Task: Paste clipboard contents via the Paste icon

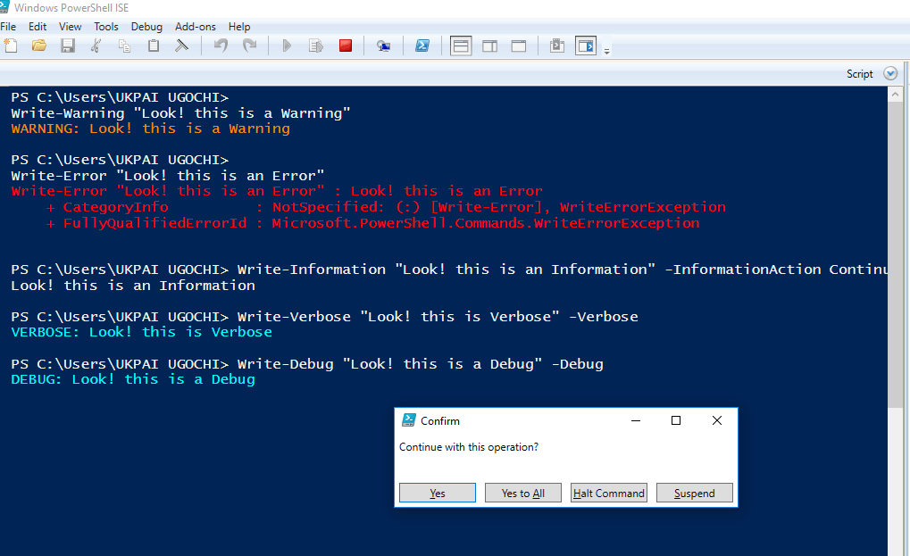Action: 153,46
